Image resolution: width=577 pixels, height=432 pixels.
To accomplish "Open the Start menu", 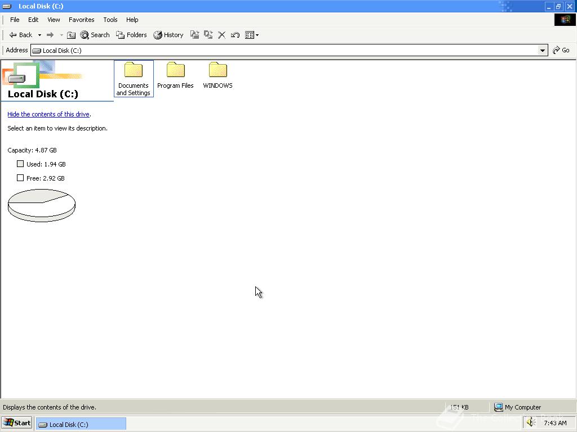I will point(17,423).
